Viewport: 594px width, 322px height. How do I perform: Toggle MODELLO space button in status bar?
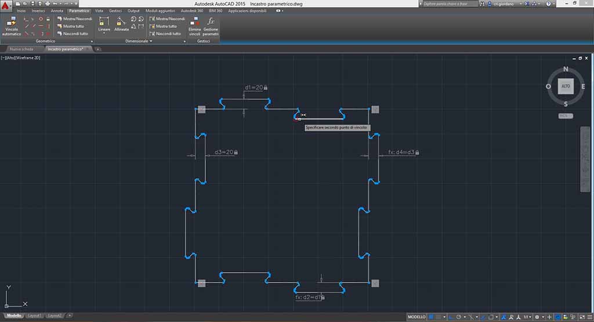[x=416, y=317]
